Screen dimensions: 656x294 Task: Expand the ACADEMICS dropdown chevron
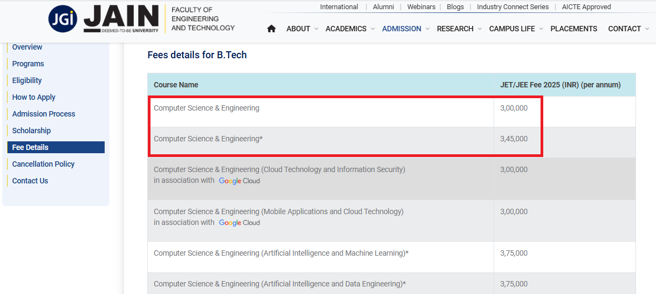click(373, 29)
